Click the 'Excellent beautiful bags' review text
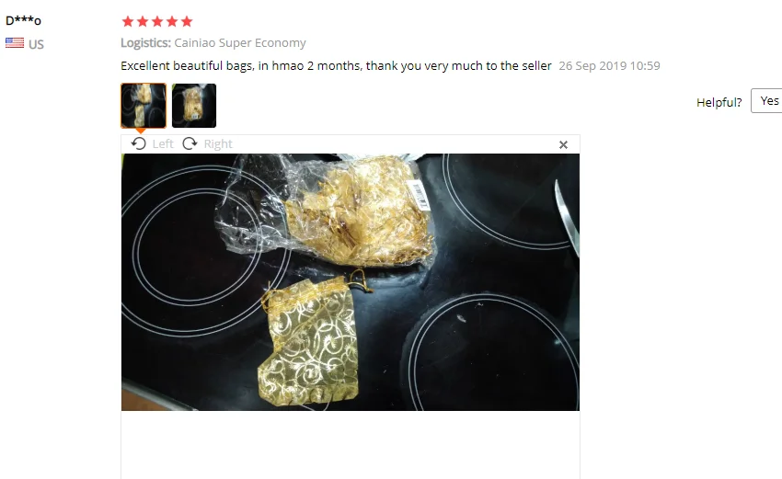782x479 pixels. tap(336, 66)
